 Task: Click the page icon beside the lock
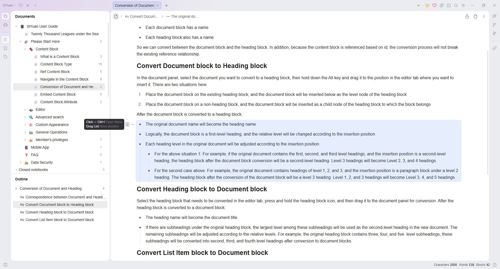coord(476,16)
